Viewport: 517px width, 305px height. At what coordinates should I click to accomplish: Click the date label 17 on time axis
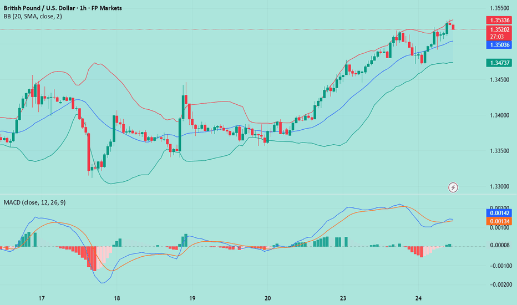point(42,298)
